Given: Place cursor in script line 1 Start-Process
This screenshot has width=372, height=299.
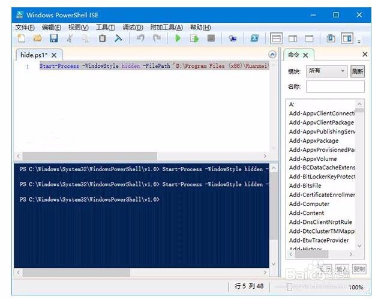Looking at the screenshot, I should pos(59,66).
